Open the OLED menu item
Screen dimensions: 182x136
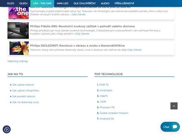click(x=10, y=3)
